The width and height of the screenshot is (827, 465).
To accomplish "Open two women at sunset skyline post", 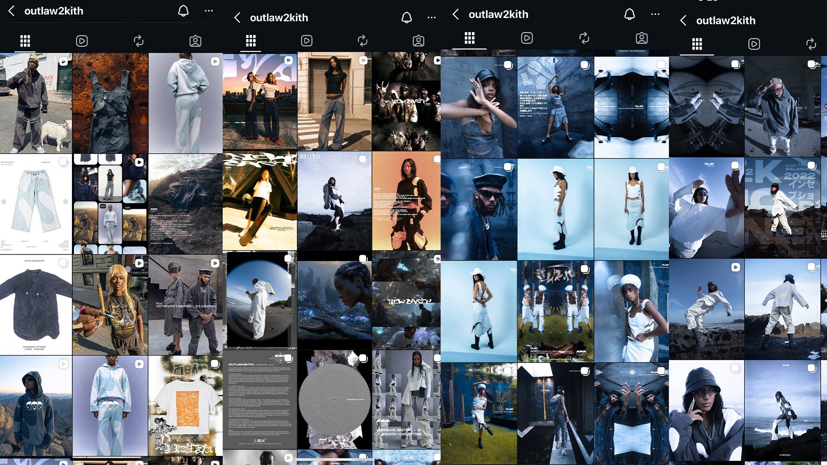I will coord(260,102).
